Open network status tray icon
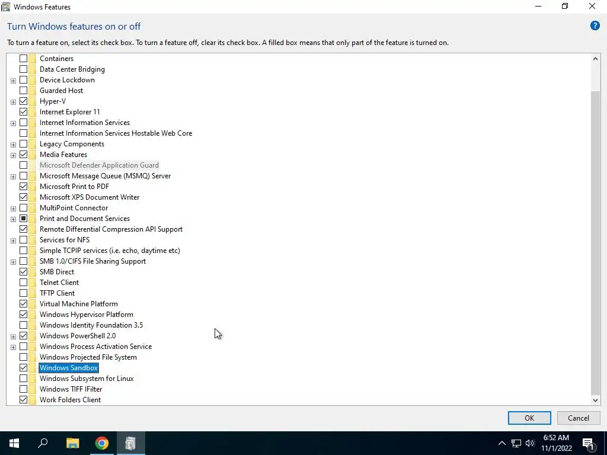Viewport: 607px width, 455px height. coord(516,443)
